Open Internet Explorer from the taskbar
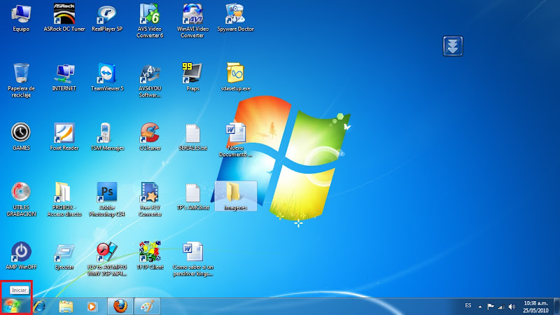 point(39,307)
